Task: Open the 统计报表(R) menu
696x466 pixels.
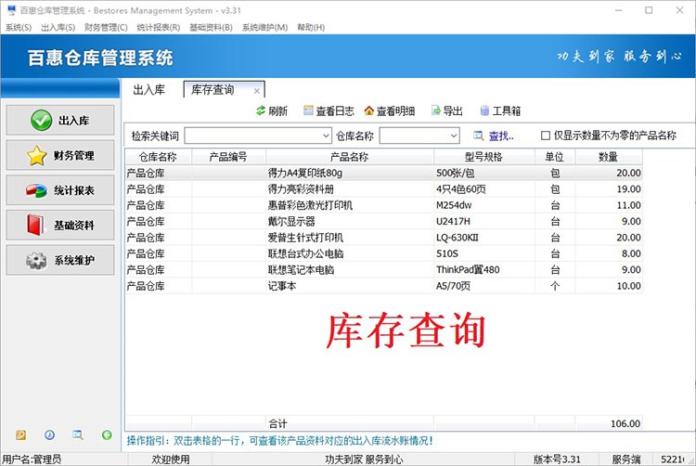Action: click(x=159, y=28)
